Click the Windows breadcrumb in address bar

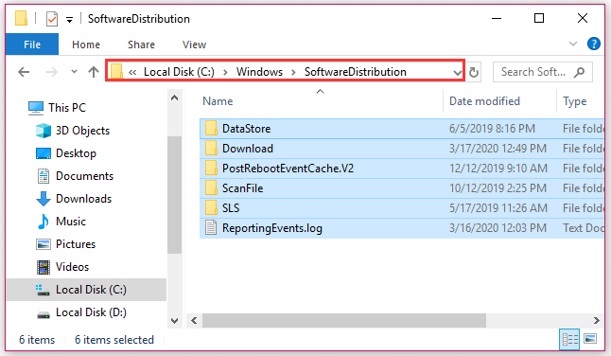pos(259,72)
